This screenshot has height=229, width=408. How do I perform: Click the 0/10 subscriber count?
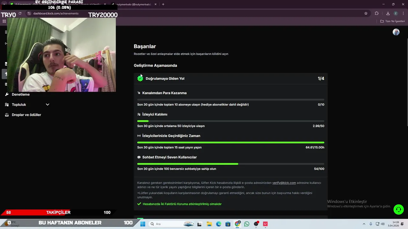(321, 105)
